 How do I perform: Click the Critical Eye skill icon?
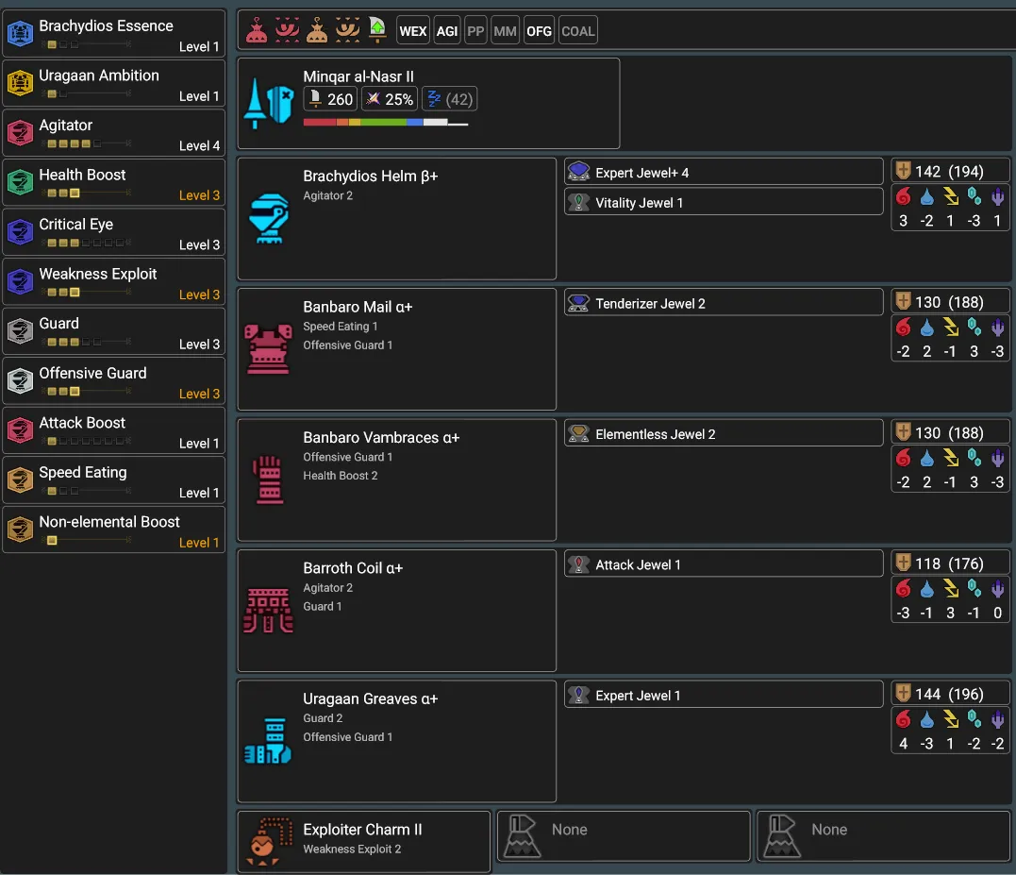click(20, 231)
